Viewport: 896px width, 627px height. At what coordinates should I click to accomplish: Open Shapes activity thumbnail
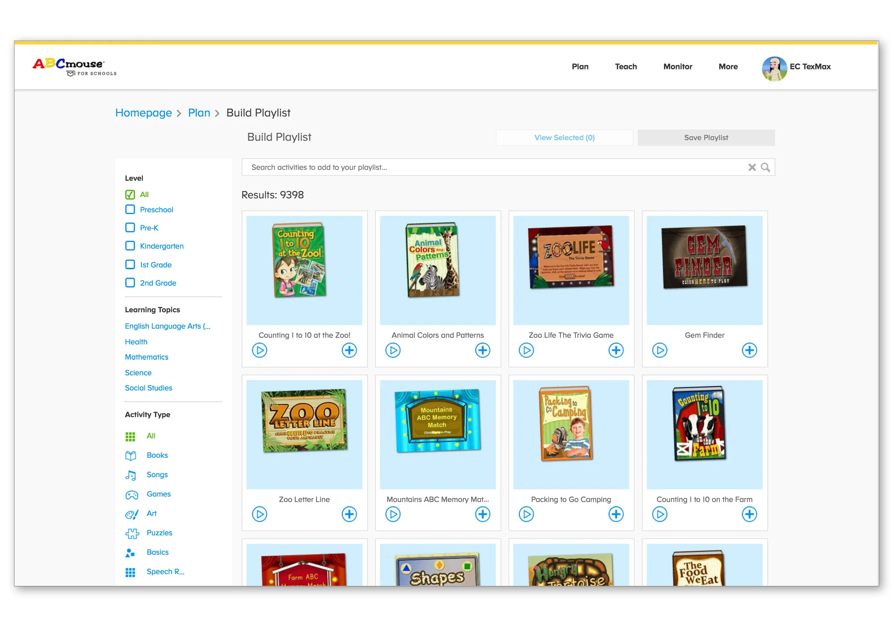point(438,565)
